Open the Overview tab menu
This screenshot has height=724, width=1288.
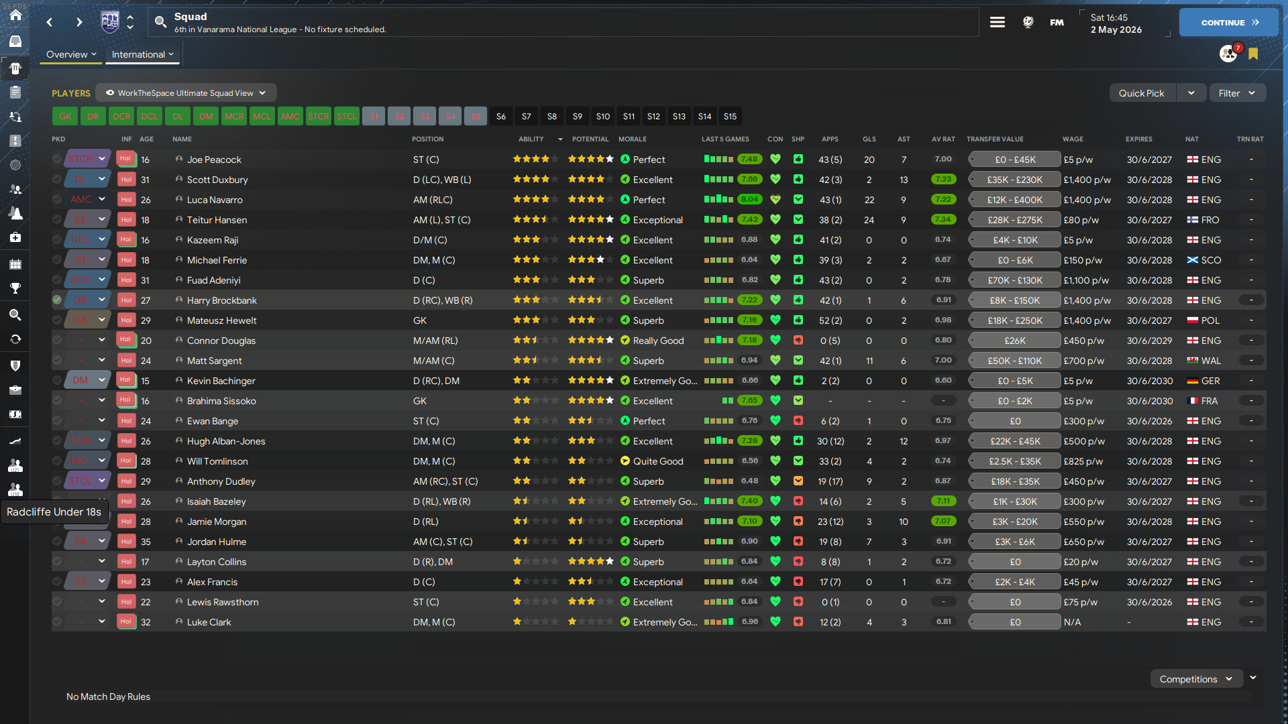(x=71, y=54)
